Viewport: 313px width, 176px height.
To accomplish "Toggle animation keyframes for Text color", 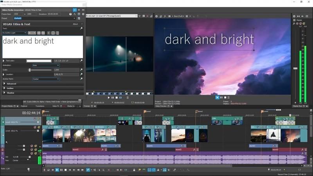I will 81,61.
